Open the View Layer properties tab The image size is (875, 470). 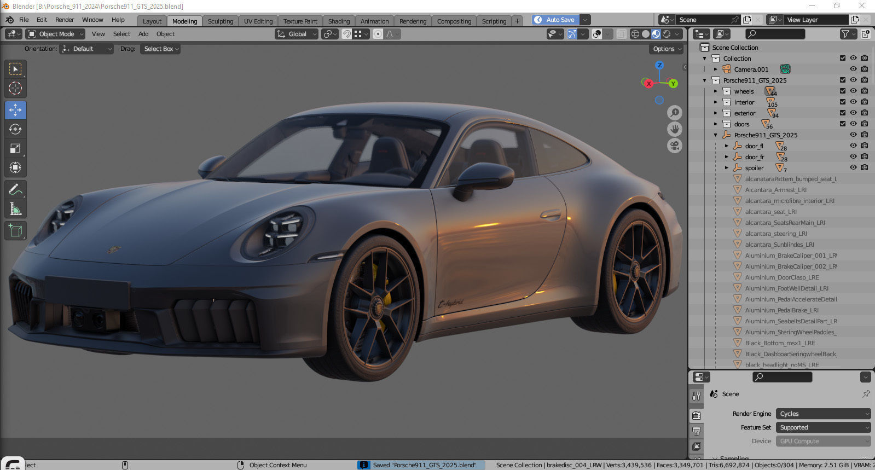pyautogui.click(x=697, y=446)
